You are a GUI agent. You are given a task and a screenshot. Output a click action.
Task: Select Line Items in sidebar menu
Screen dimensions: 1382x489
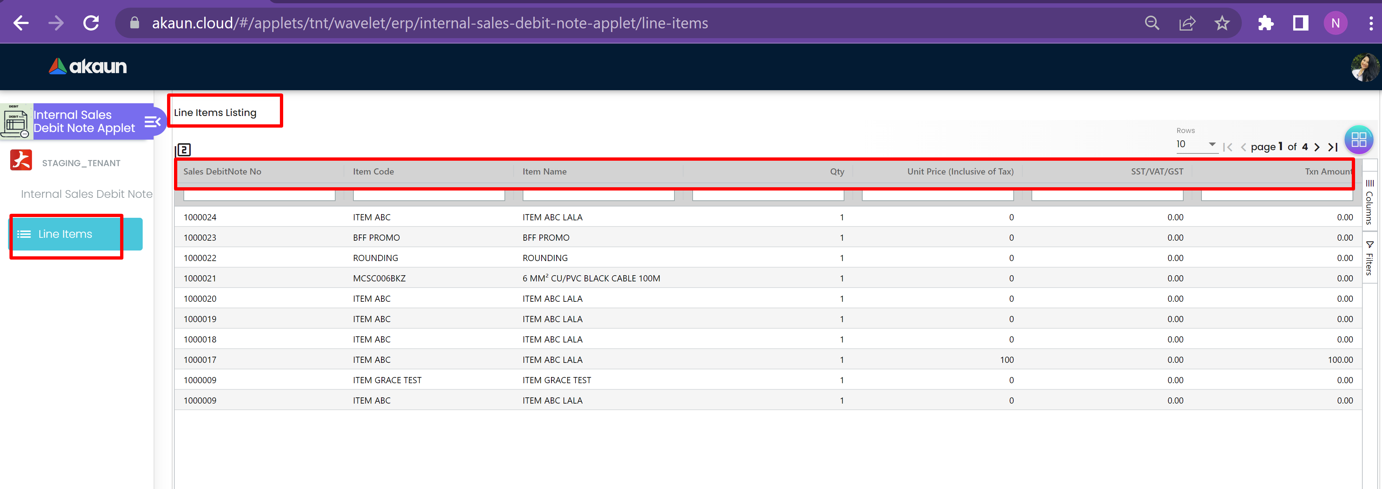(66, 234)
